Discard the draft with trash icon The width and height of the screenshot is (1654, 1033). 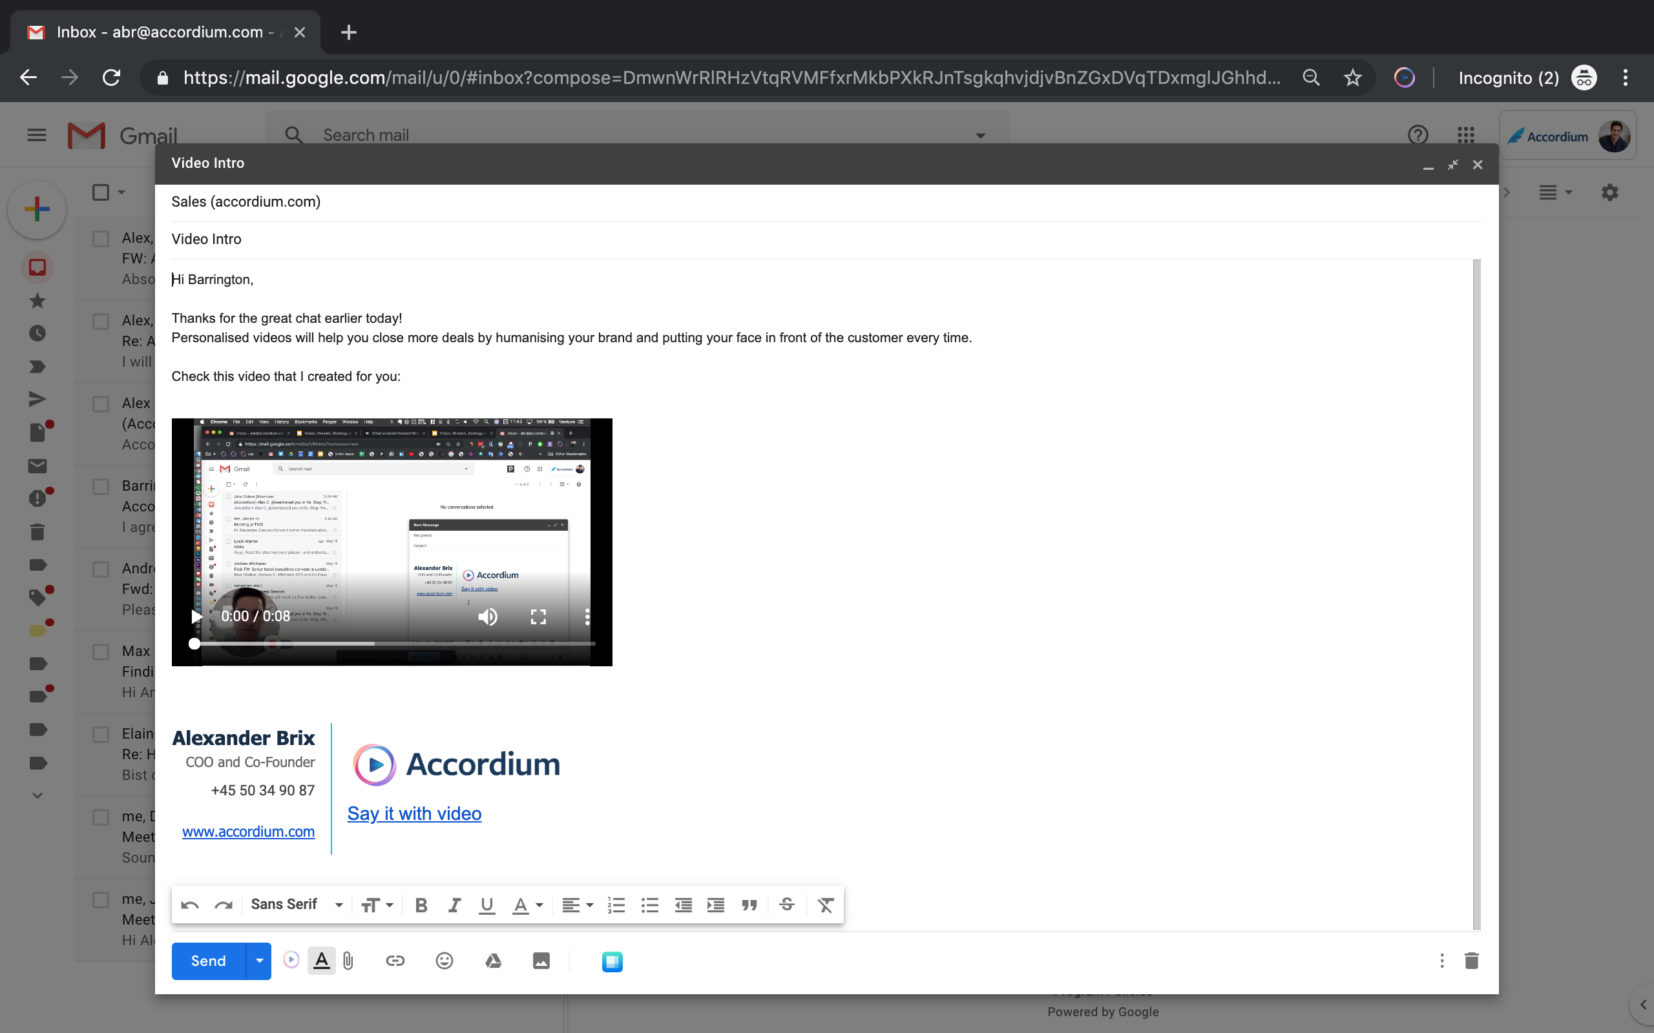coord(1472,961)
